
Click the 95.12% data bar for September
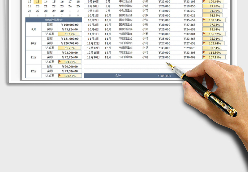coord(69,34)
